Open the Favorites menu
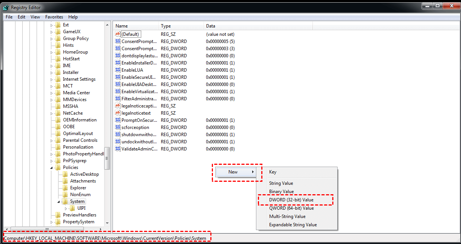Screen dimensions: 461x244 pos(54,17)
